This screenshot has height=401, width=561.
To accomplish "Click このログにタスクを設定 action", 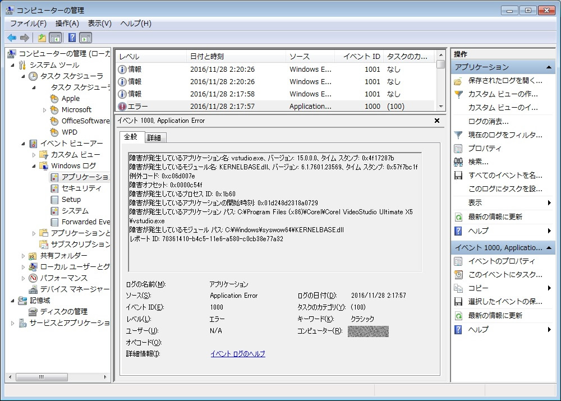I will [505, 189].
